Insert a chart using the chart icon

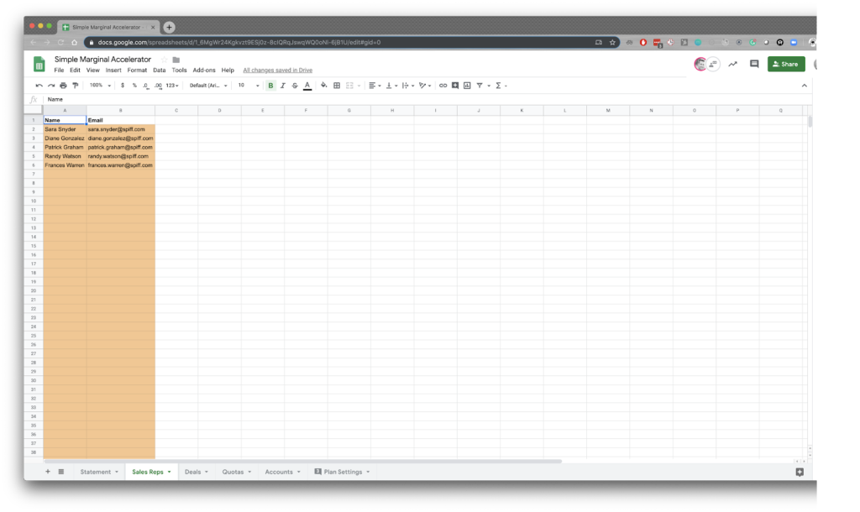tap(466, 85)
